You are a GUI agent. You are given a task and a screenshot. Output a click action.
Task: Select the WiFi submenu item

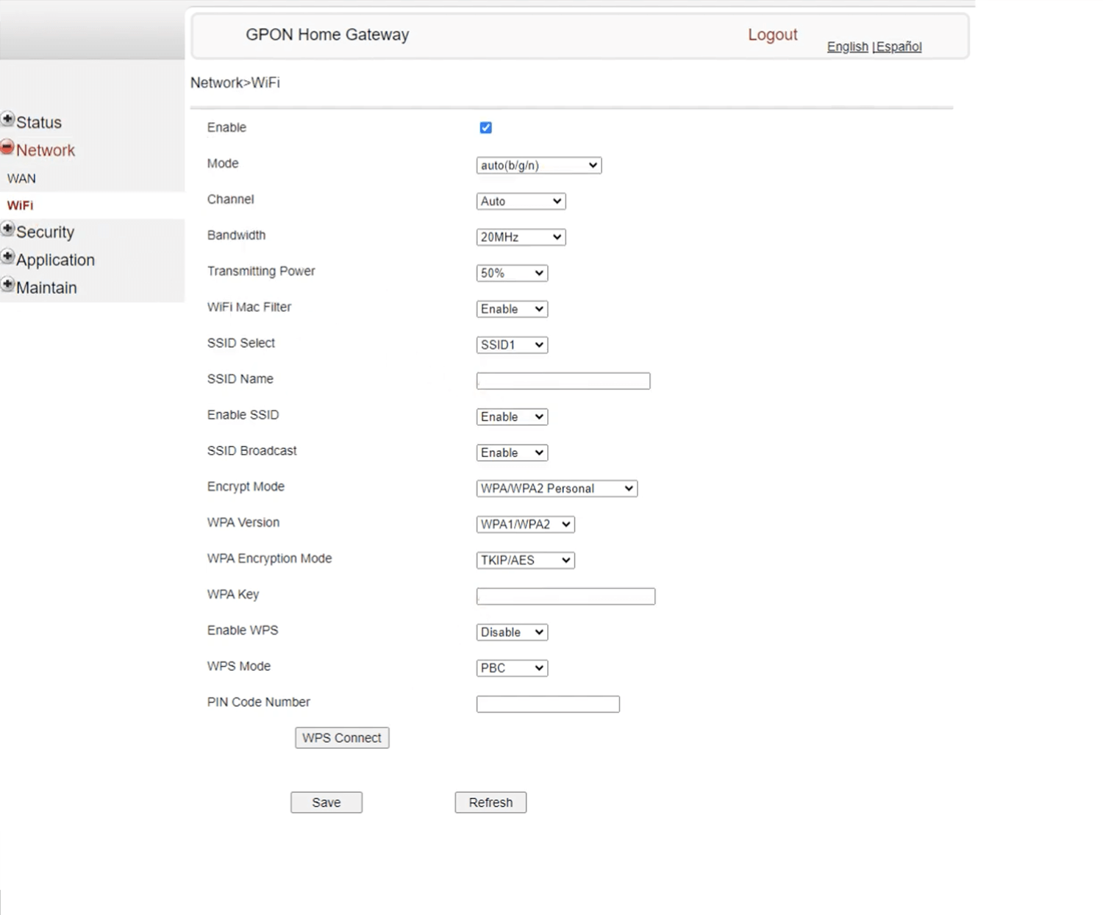pyautogui.click(x=21, y=205)
